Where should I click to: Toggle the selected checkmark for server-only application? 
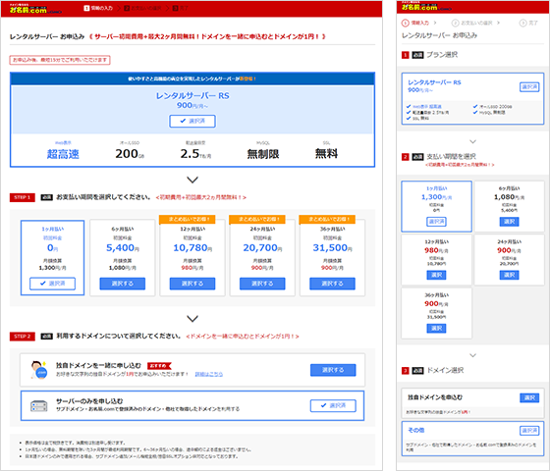(x=333, y=406)
